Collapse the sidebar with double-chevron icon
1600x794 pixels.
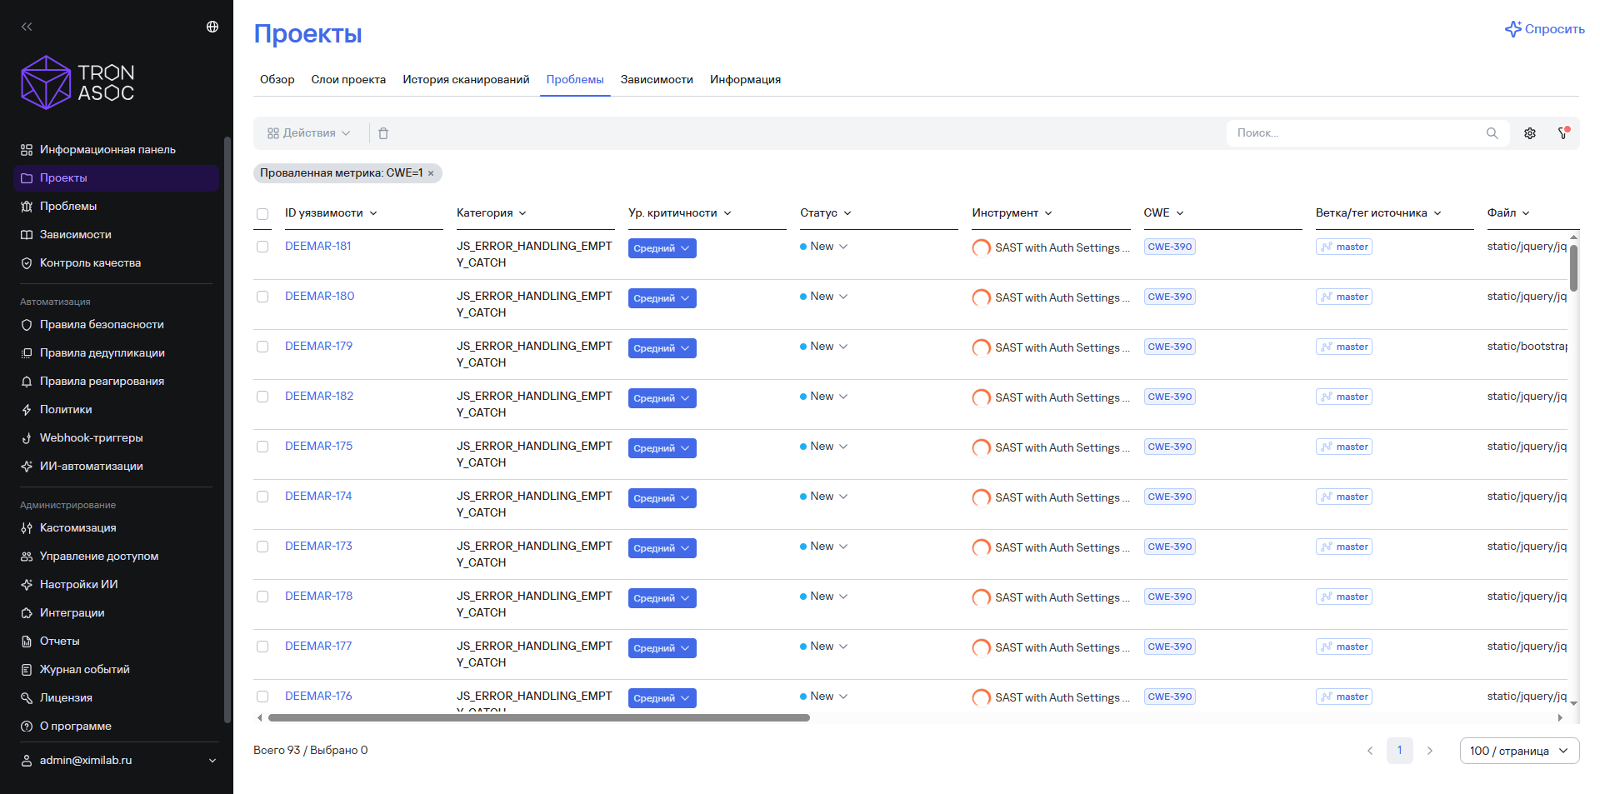click(27, 27)
